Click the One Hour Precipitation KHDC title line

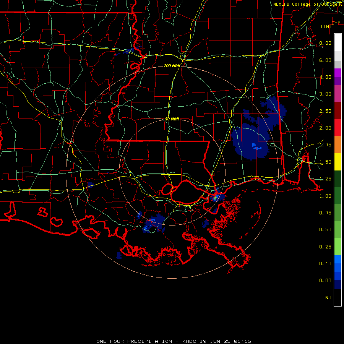(174, 341)
